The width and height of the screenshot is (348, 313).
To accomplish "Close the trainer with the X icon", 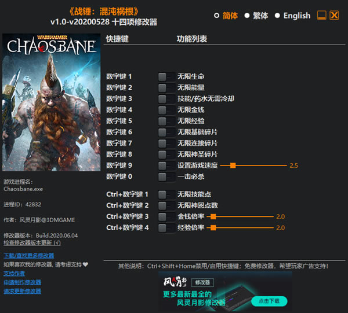I will 334,16.
